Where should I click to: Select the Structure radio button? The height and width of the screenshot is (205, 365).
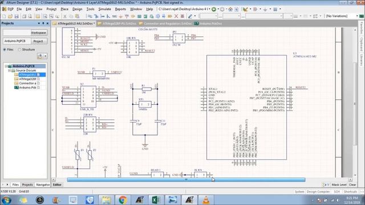pyautogui.click(x=19, y=50)
